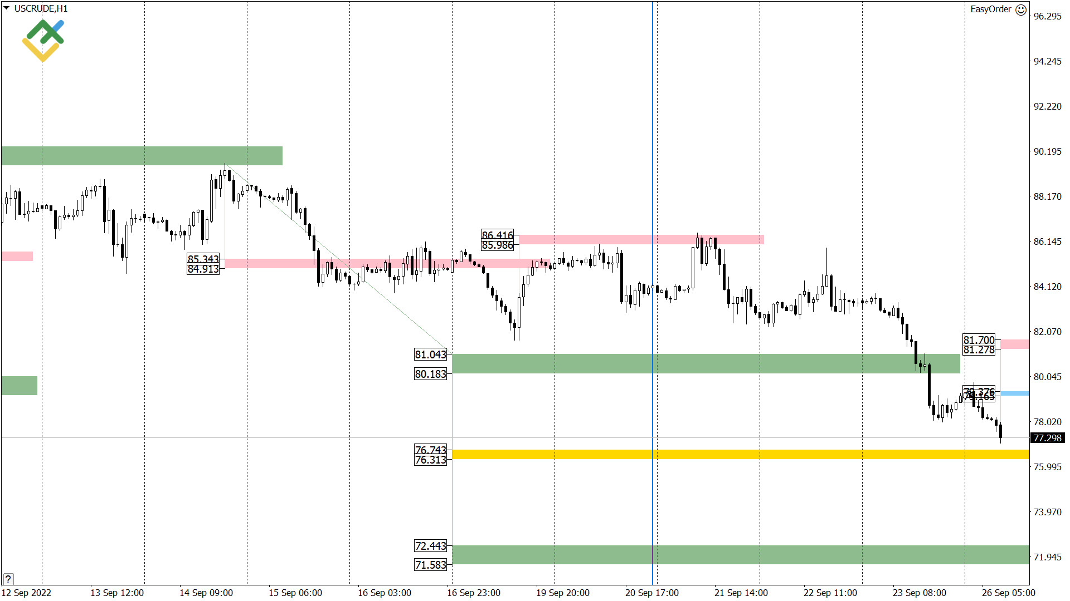
Task: Click the 22 Sep 11:00 time label
Action: 830,593
